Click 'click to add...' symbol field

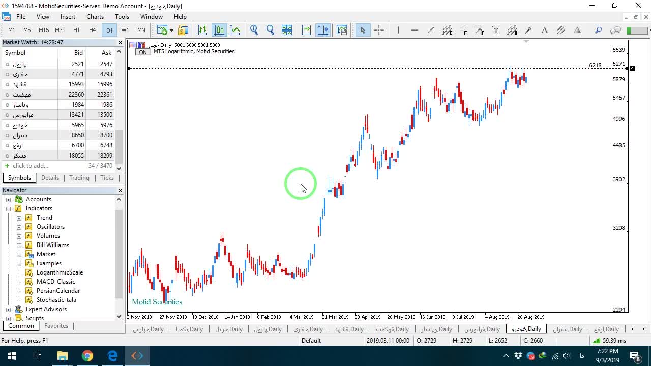31,166
